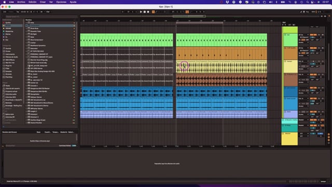Viewport: 332px width, 187px height.
Task: Open the Crear menu
Action: coord(43,2)
